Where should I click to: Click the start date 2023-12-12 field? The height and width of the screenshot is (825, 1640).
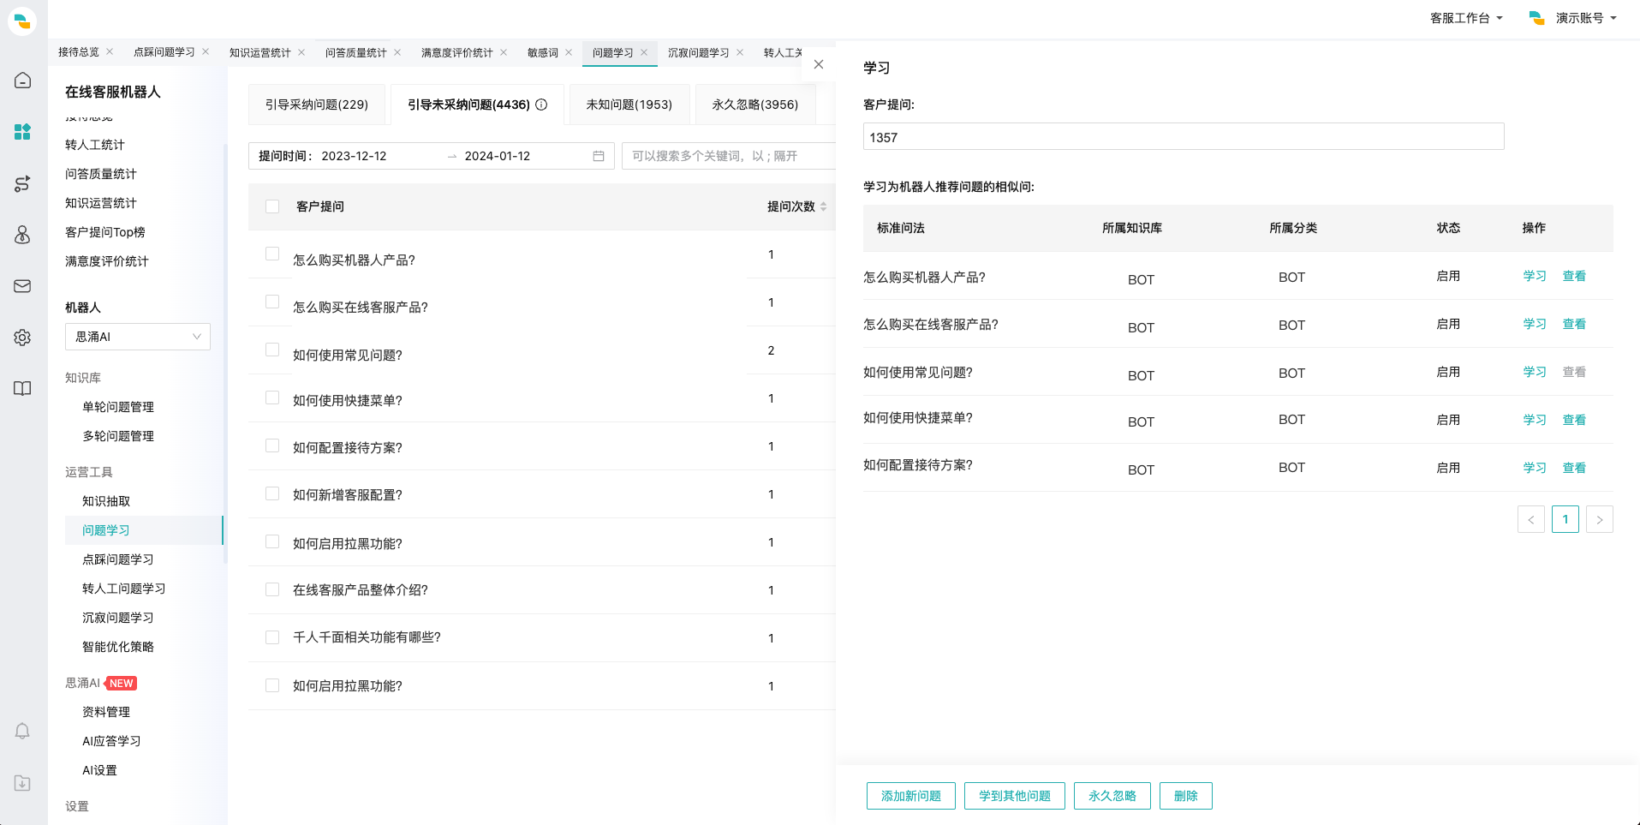[354, 156]
